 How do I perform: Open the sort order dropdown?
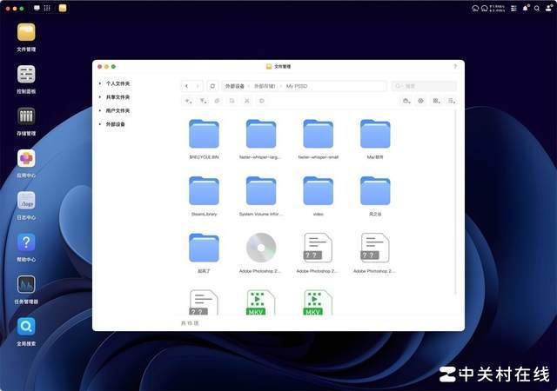click(451, 101)
